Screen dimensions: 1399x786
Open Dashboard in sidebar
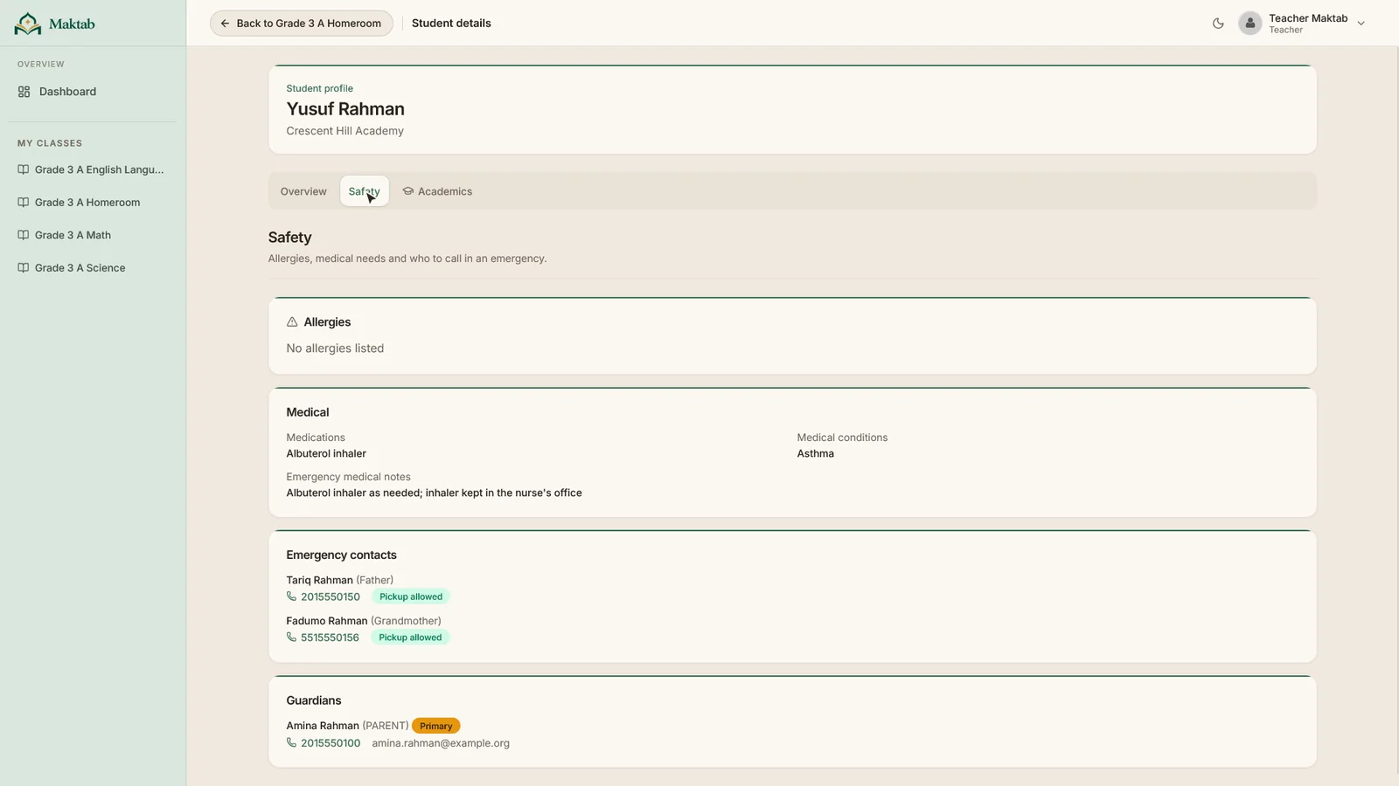pyautogui.click(x=93, y=92)
